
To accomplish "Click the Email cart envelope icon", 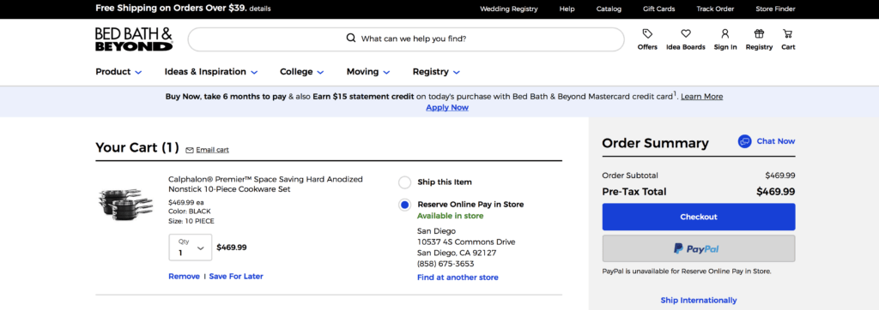I will coord(190,150).
